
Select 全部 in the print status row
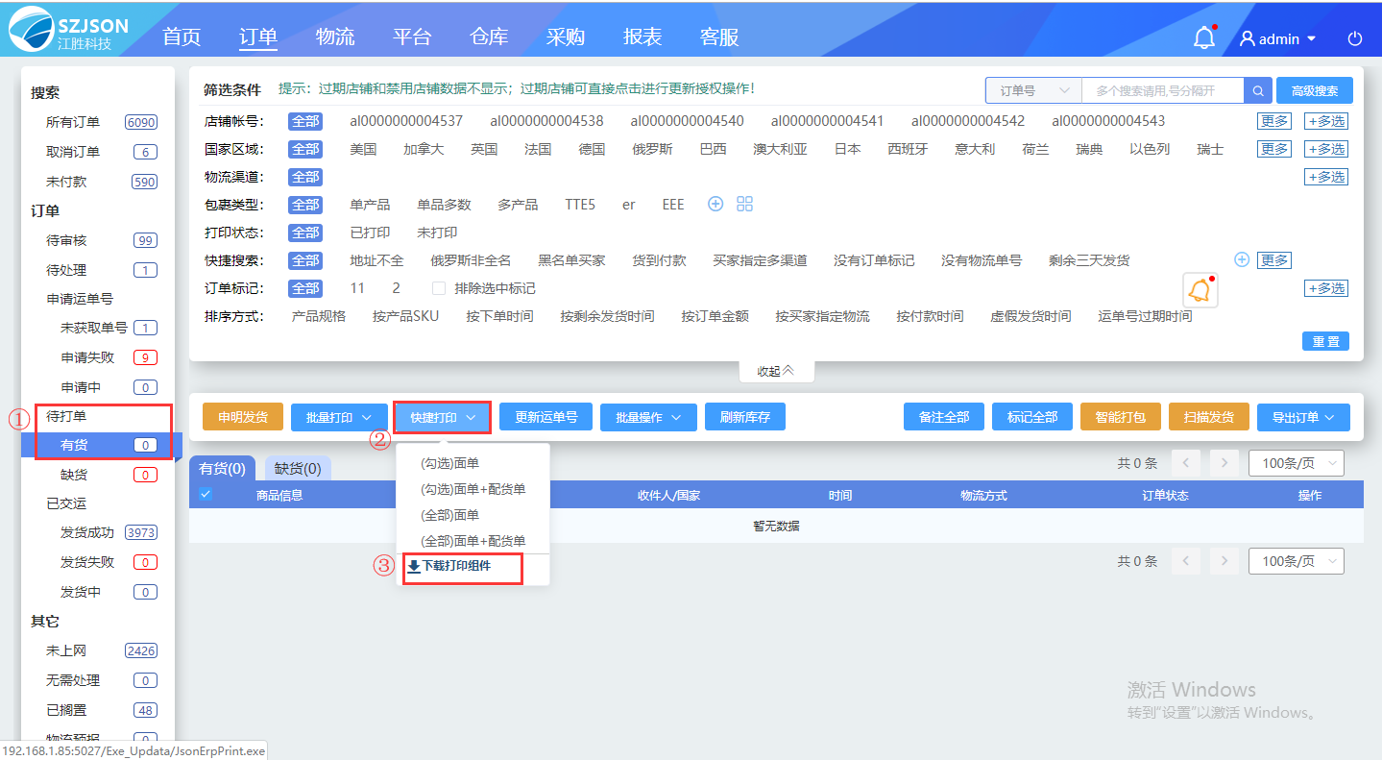click(x=305, y=233)
